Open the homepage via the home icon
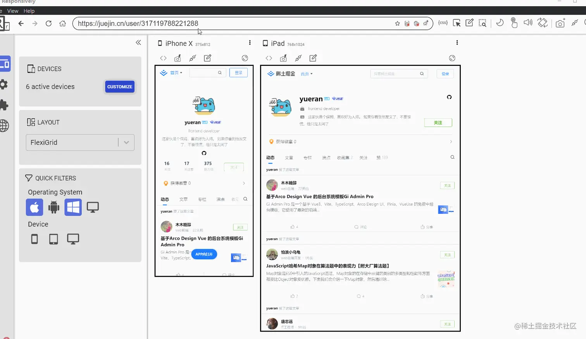The width and height of the screenshot is (586, 339). pyautogui.click(x=62, y=24)
